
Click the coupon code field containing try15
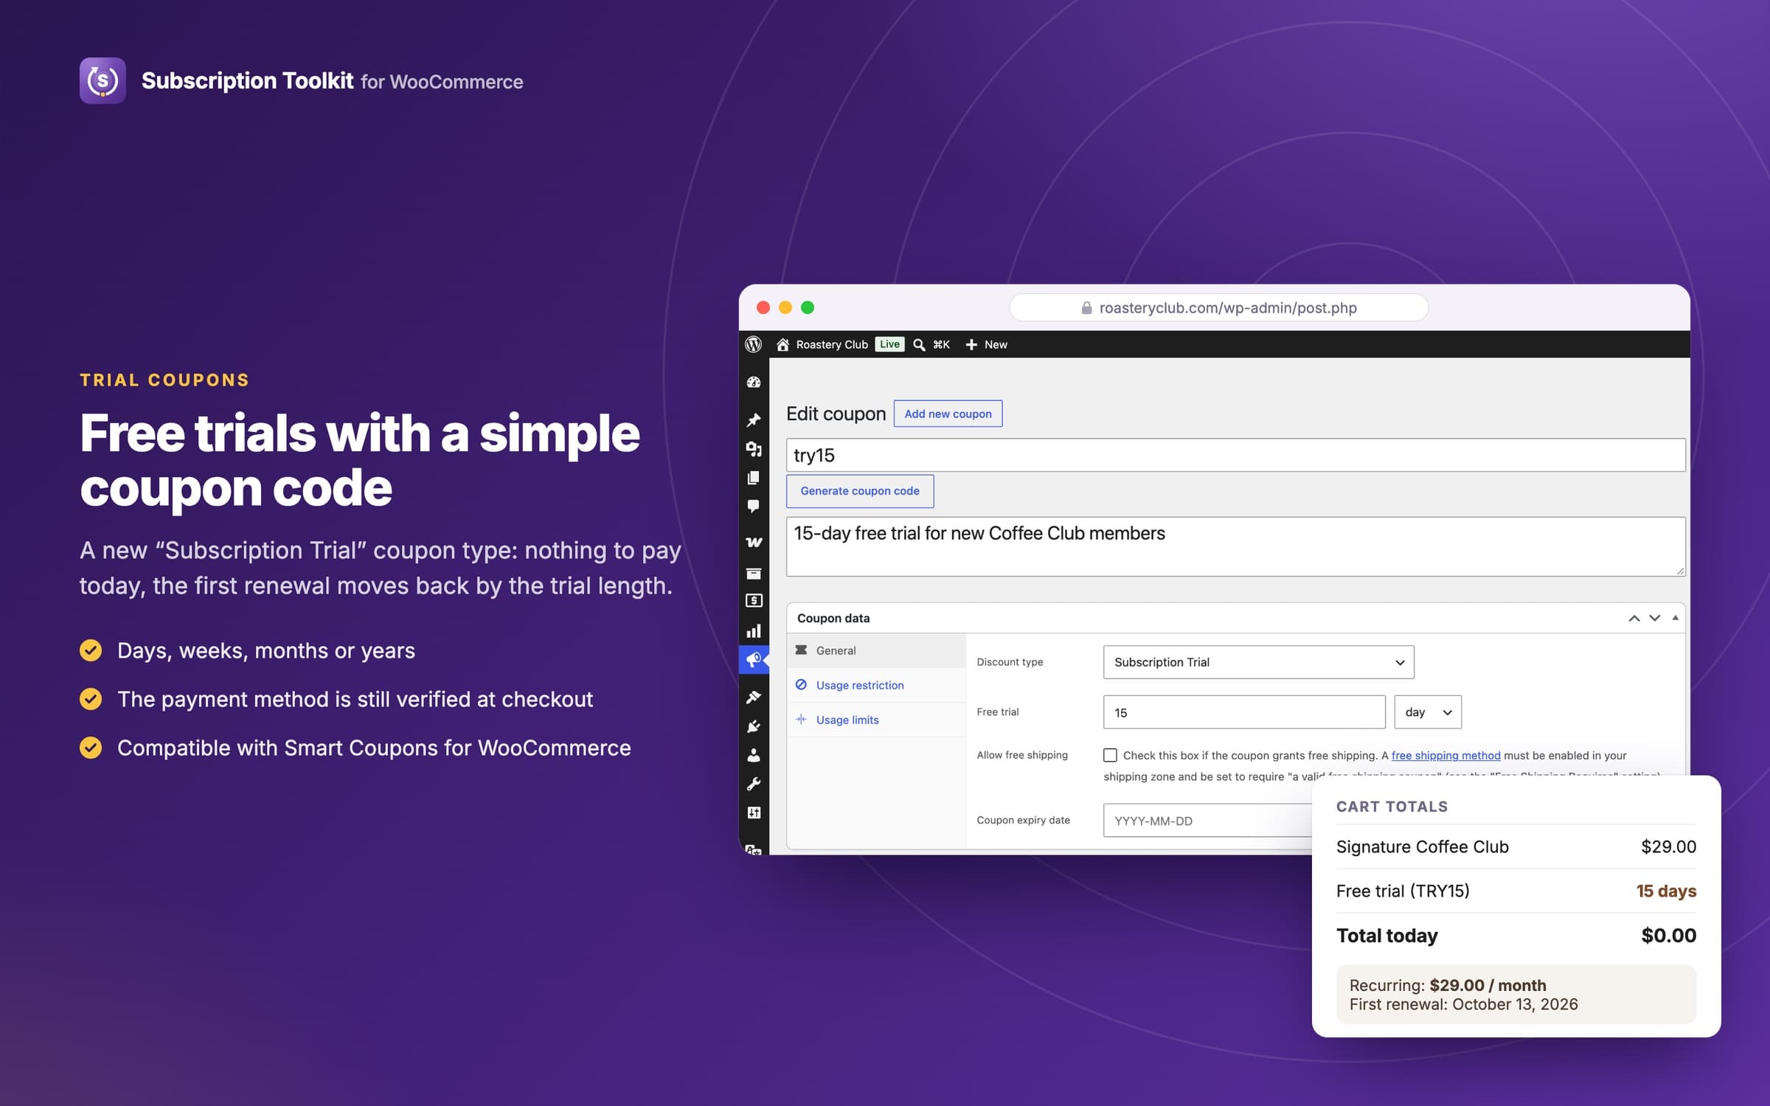pos(1235,455)
